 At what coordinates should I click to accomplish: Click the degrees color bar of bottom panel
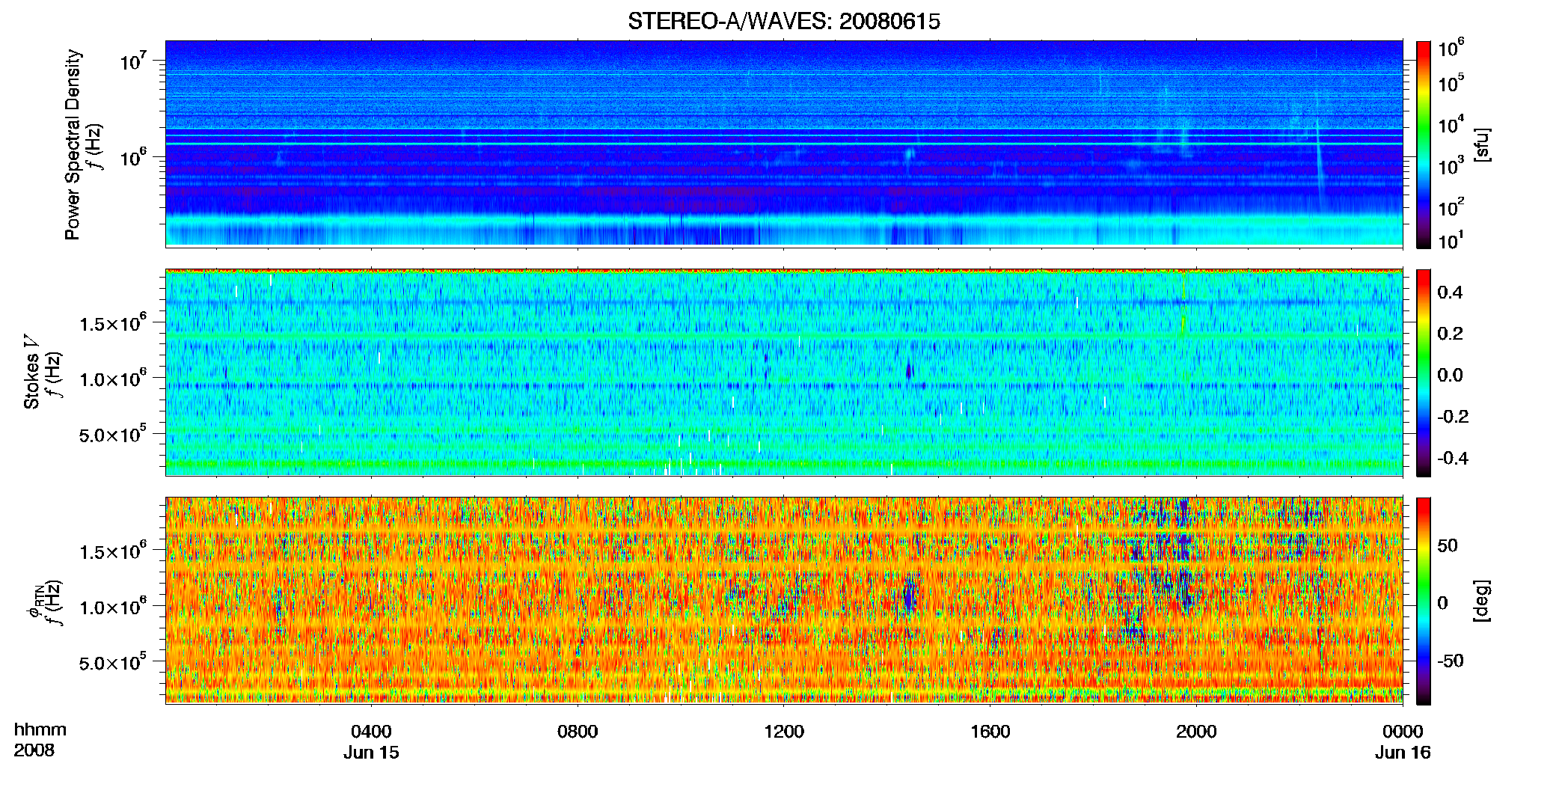point(1424,601)
